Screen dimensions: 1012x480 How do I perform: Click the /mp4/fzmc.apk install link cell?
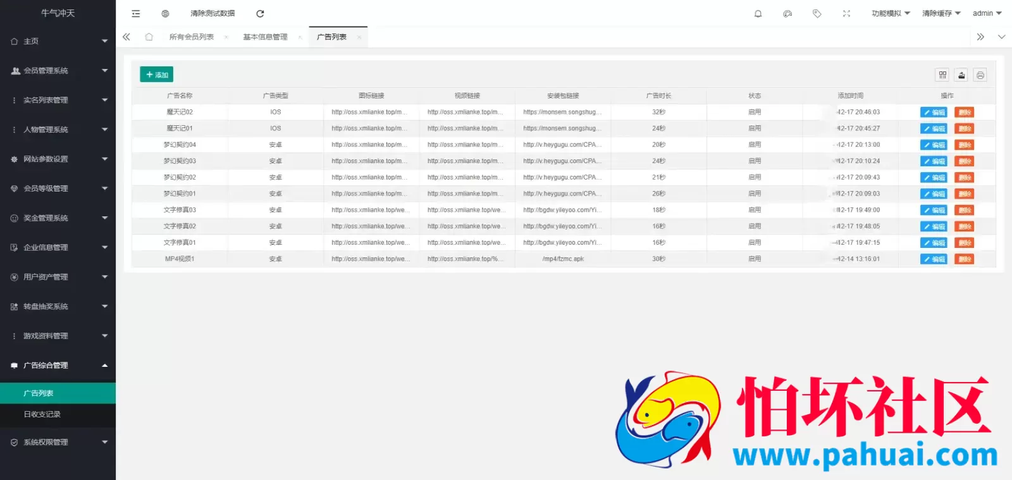point(563,259)
